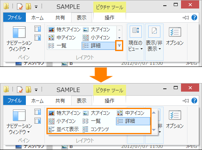Click オプション button in upper window

tap(175, 36)
